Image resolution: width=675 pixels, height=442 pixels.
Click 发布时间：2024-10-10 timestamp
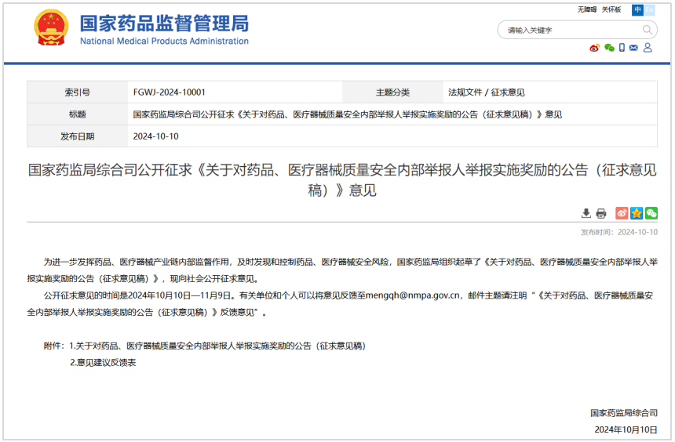click(619, 232)
